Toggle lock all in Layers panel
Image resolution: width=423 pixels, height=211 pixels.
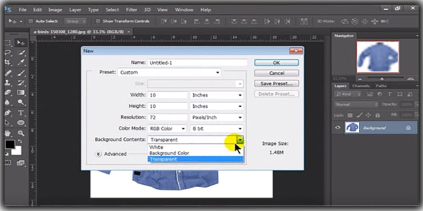pyautogui.click(x=378, y=115)
